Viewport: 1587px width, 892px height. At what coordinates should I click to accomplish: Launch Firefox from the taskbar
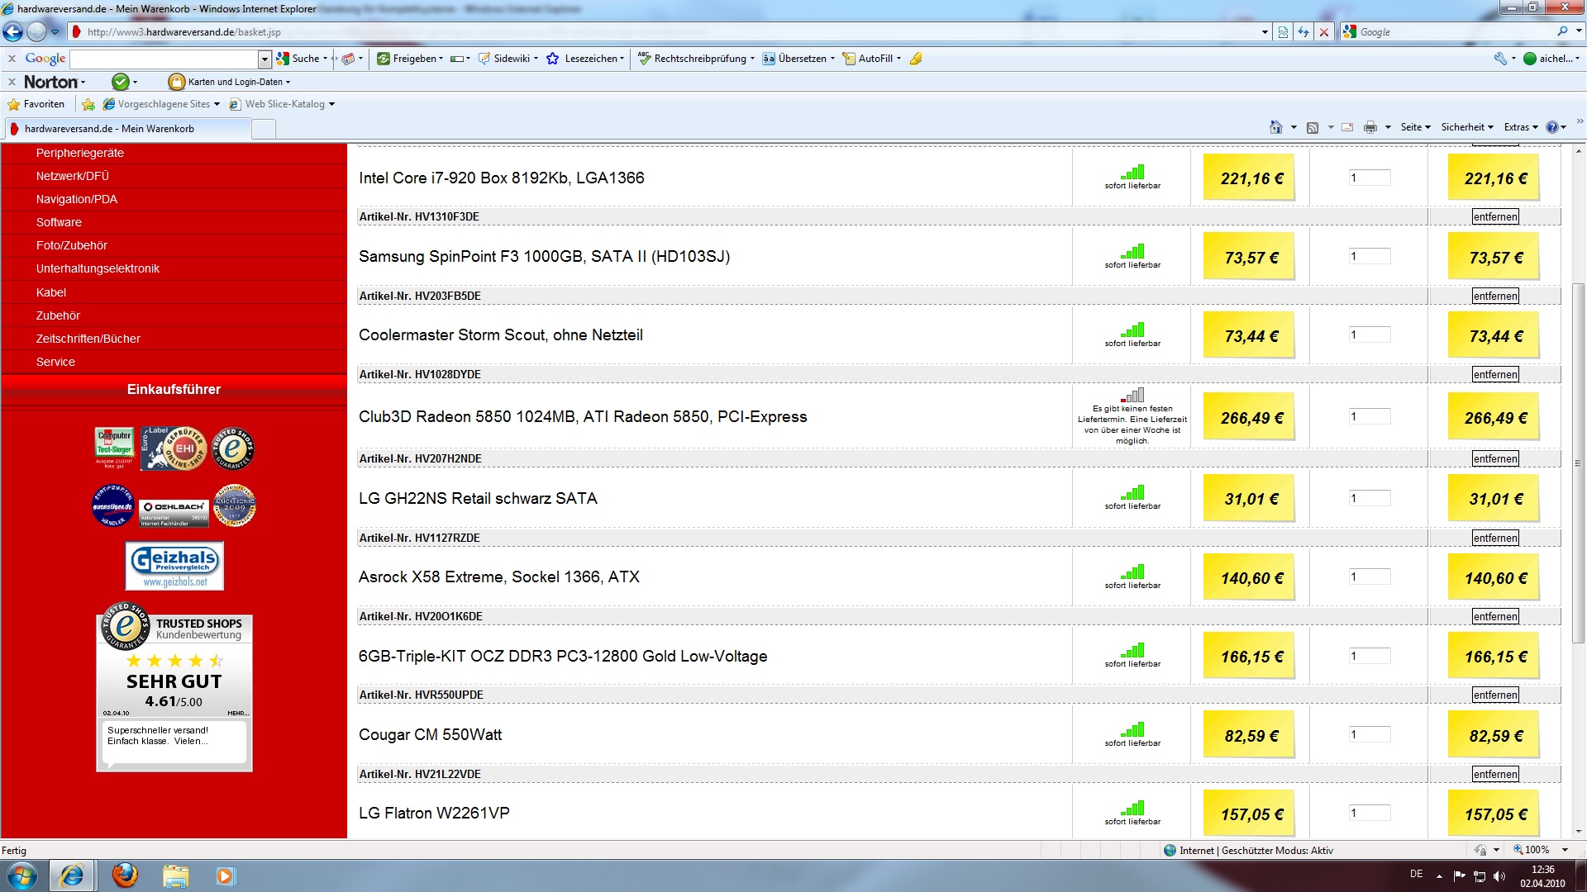click(x=125, y=875)
